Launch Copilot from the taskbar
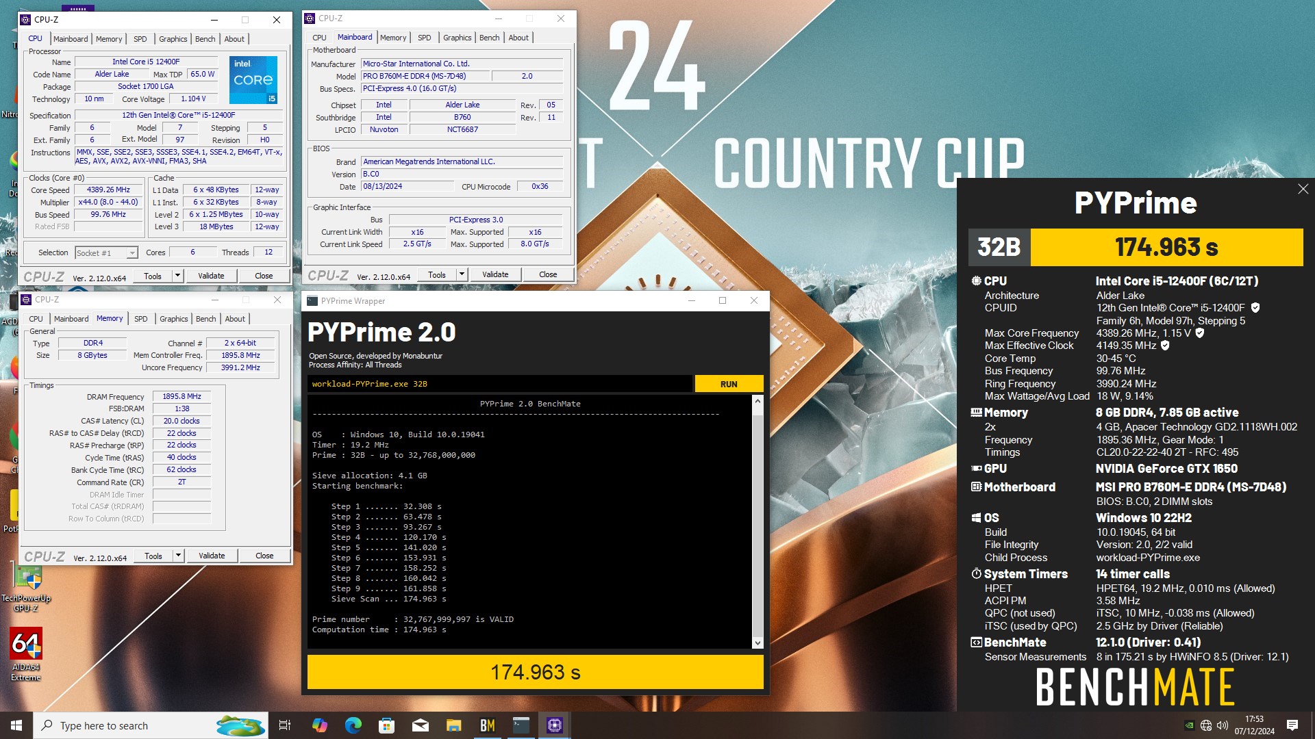This screenshot has width=1315, height=739. [x=319, y=725]
